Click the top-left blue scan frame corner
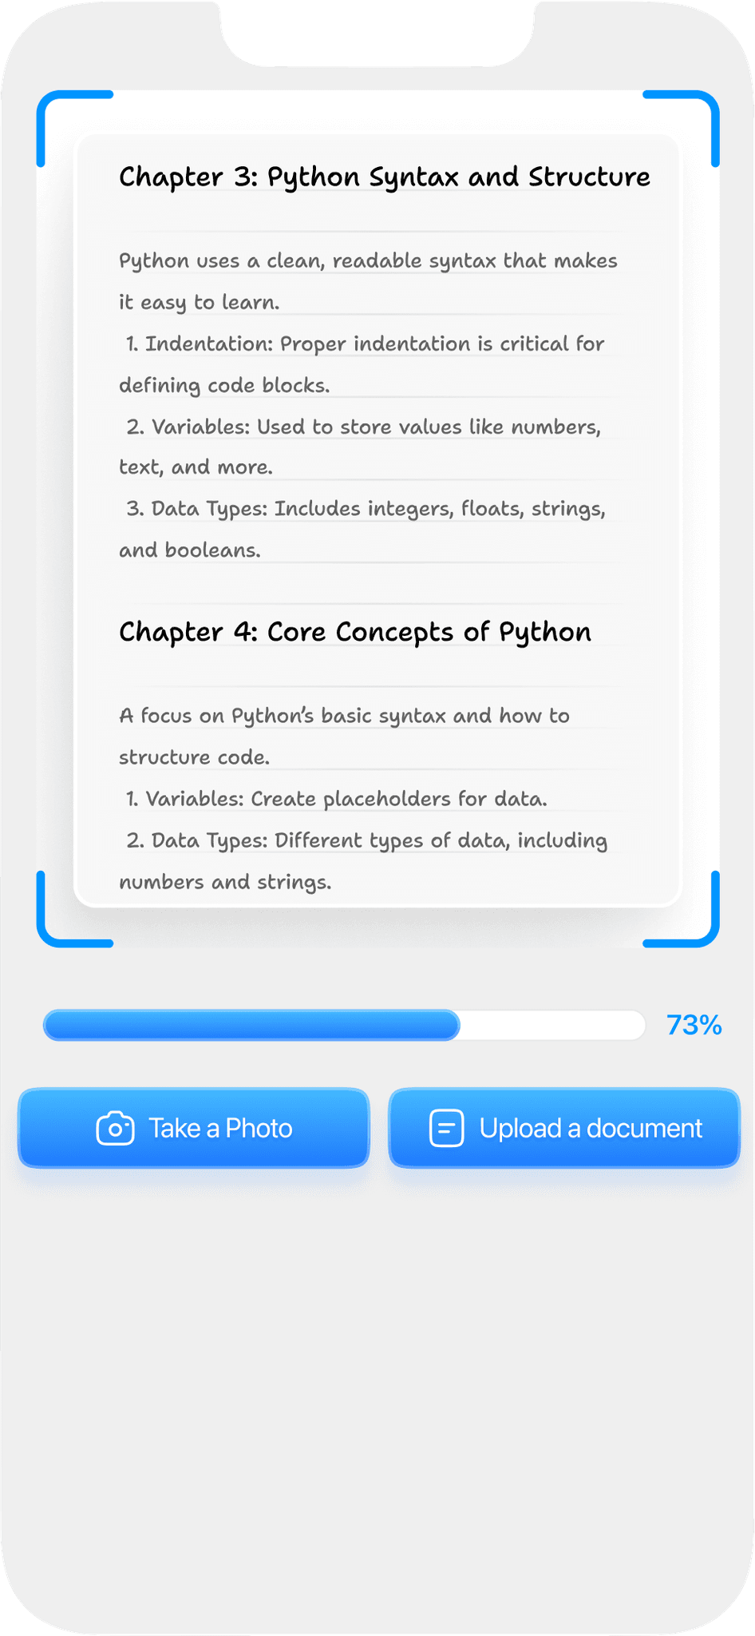This screenshot has height=1636, width=755. tap(75, 129)
